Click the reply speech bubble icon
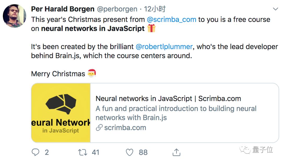The image size is (282, 162). click(35, 152)
